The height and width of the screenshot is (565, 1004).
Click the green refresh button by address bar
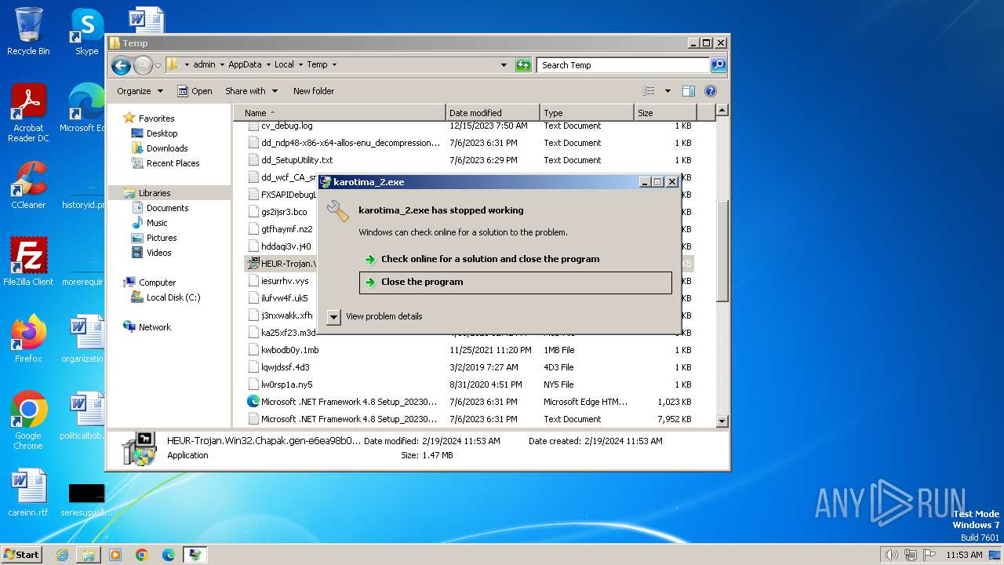point(523,65)
